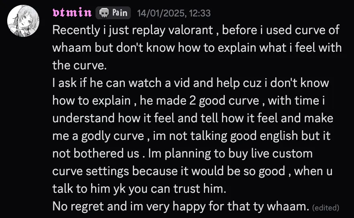This screenshot has height=218, width=354.
Task: Click the line starting "whaam but don't know"
Action: tap(197, 48)
